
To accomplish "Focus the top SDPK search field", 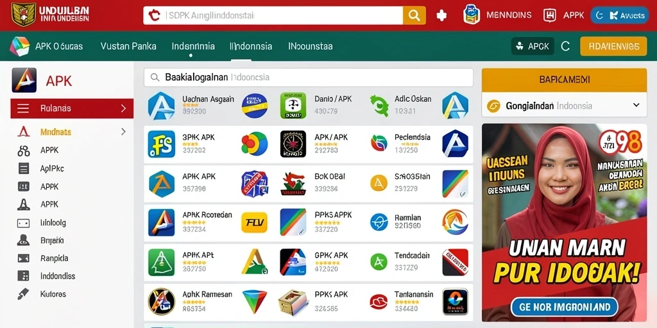I will pyautogui.click(x=273, y=15).
